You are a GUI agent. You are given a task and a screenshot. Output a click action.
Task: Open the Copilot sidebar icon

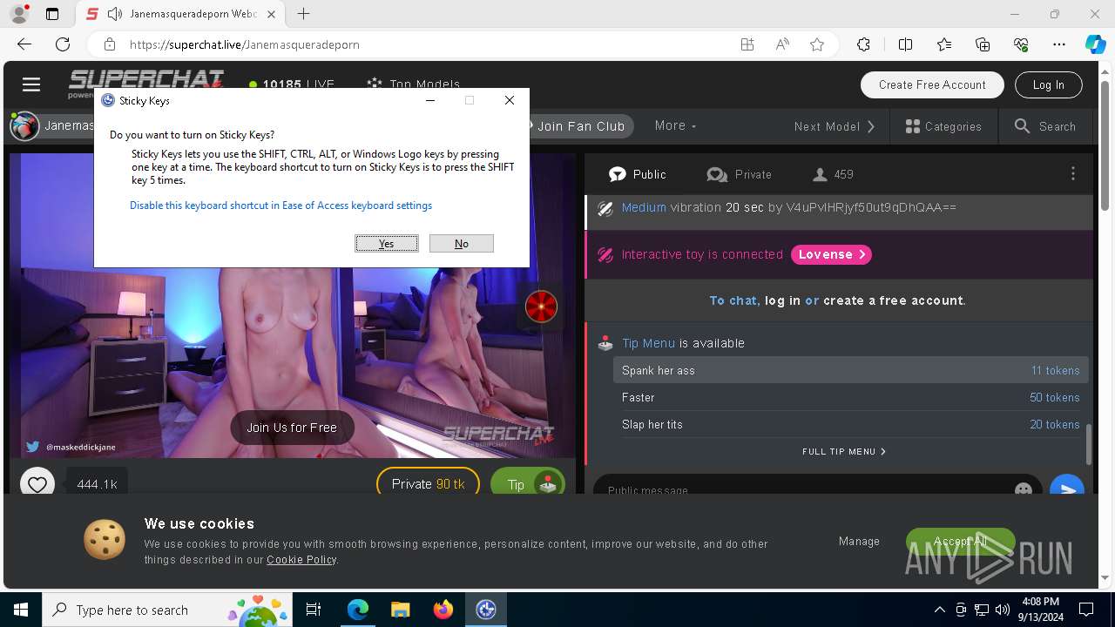click(x=1096, y=44)
